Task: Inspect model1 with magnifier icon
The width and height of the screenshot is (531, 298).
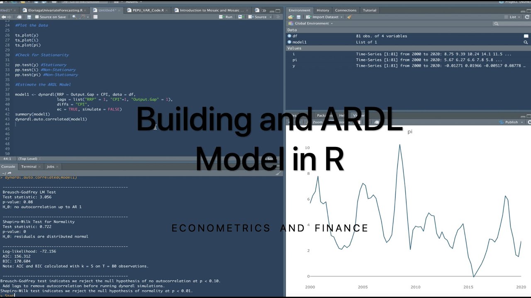Action: [526, 42]
